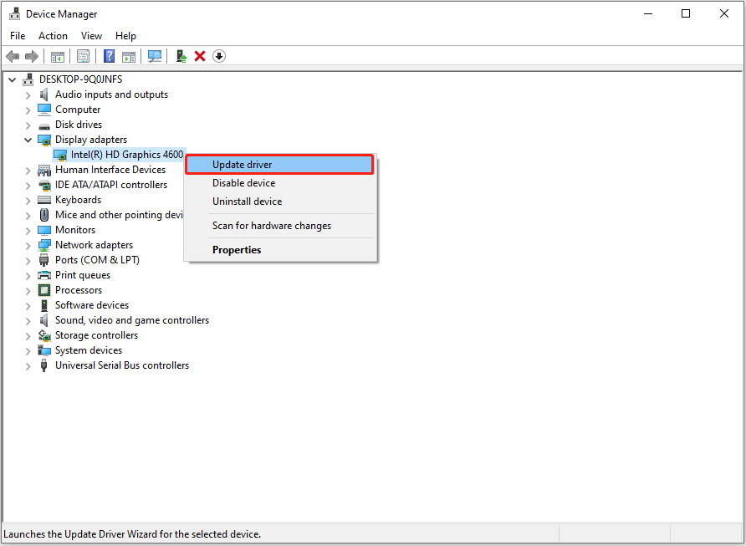
Task: Expand the Processors chevron
Action: click(28, 291)
